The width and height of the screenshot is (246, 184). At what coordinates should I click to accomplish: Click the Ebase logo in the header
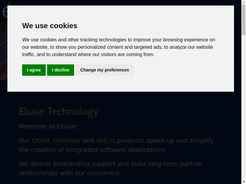(4, 12)
